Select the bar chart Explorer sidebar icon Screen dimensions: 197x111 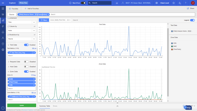(x=3, y=20)
